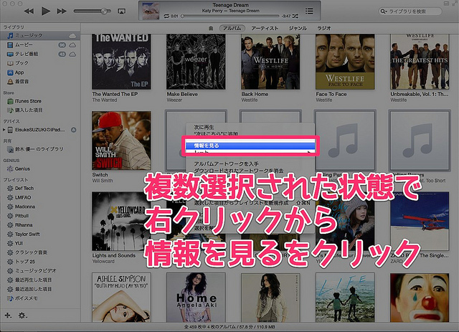Adjust the volume slider knob
This screenshot has width=459, height=332.
click(x=103, y=11)
